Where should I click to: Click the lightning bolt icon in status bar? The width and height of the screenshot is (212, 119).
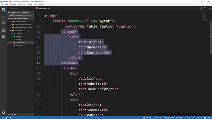pyautogui.click(x=11, y=118)
